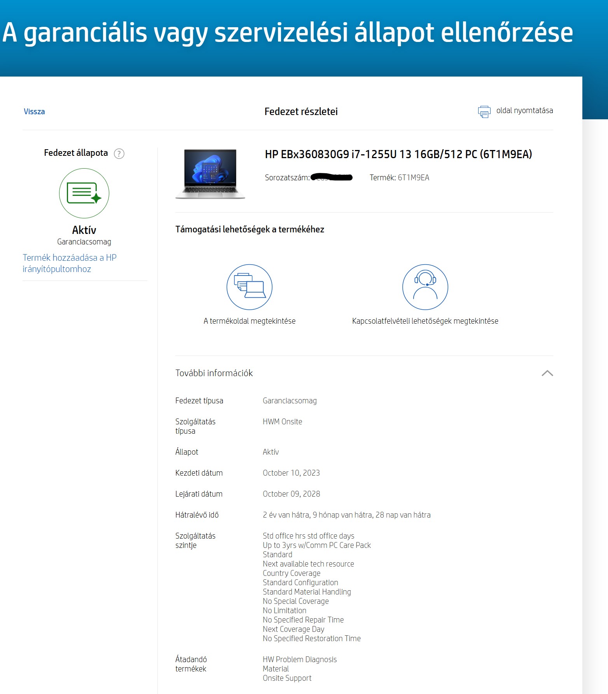Image resolution: width=608 pixels, height=694 pixels.
Task: Click the green Aktív coverage status icon
Action: 84,193
